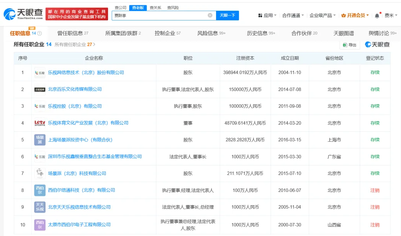
Task: Click the 场景派 company logo in row 7
Action: point(40,173)
